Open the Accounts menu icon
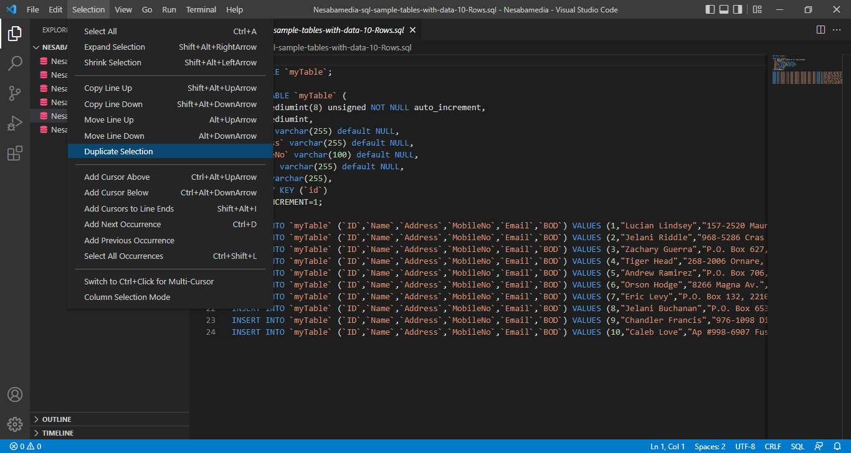Screen dimensions: 851x453 pyautogui.click(x=15, y=395)
